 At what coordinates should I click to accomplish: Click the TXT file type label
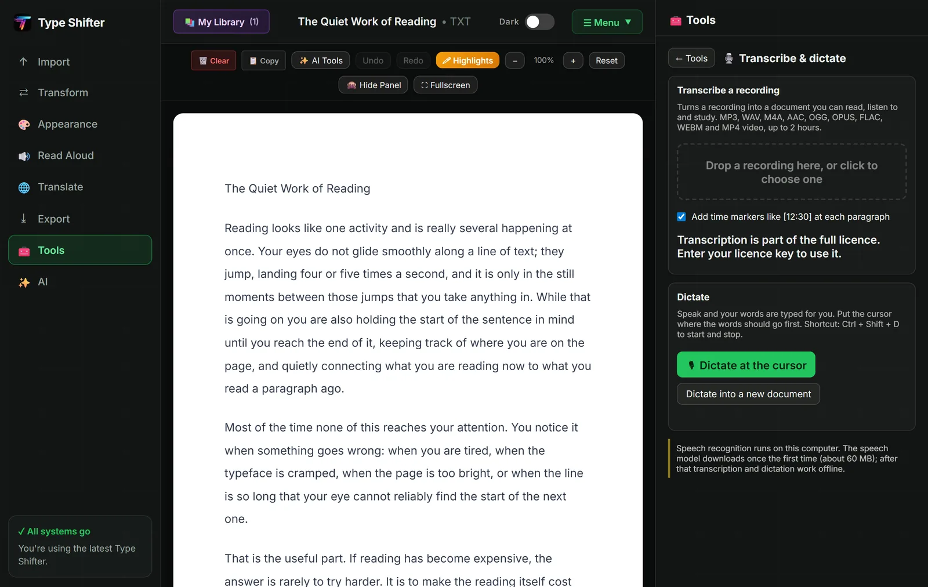pyautogui.click(x=460, y=21)
